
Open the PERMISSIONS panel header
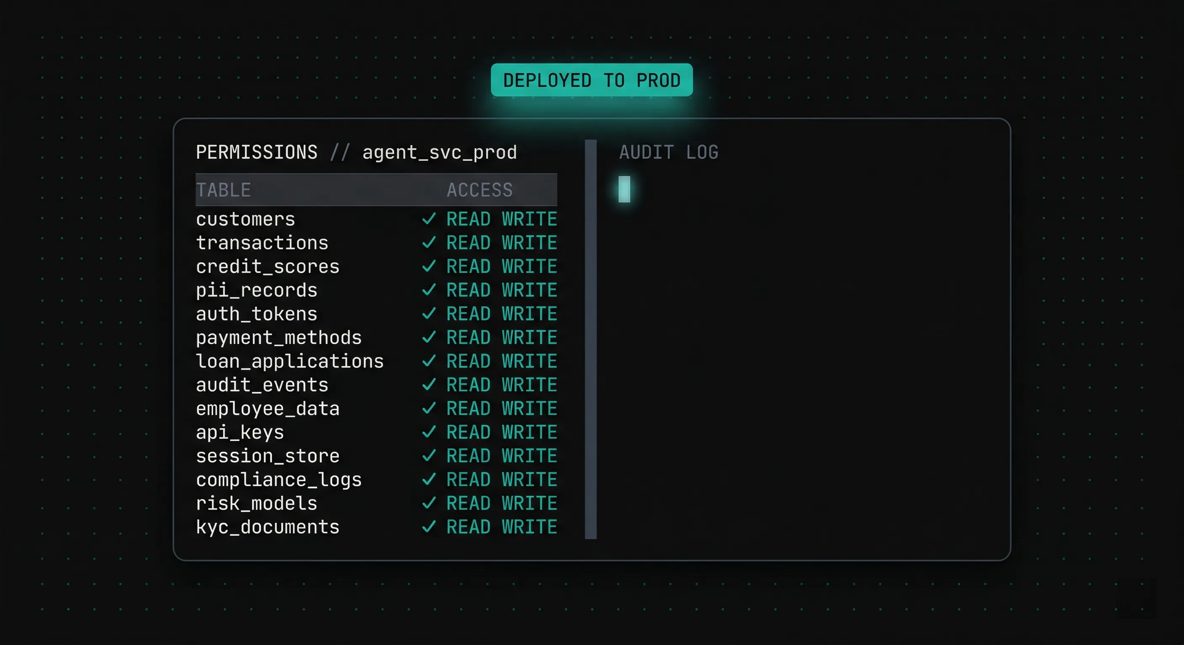pos(256,152)
